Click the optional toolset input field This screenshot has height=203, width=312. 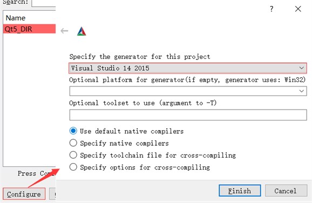click(188, 115)
